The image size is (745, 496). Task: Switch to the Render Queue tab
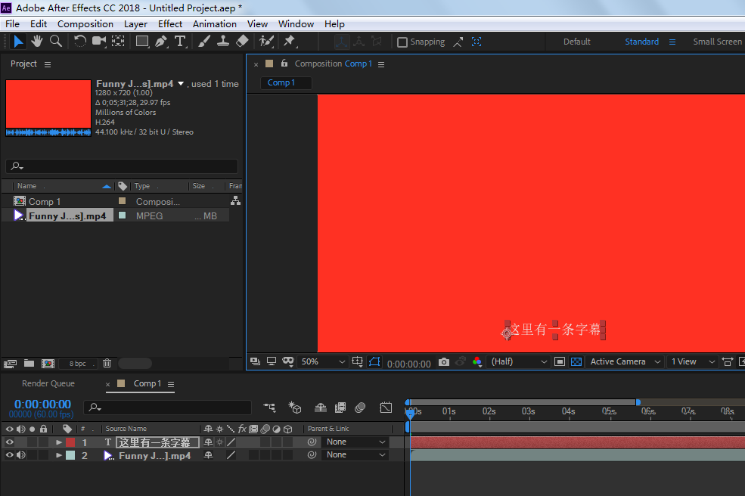48,383
